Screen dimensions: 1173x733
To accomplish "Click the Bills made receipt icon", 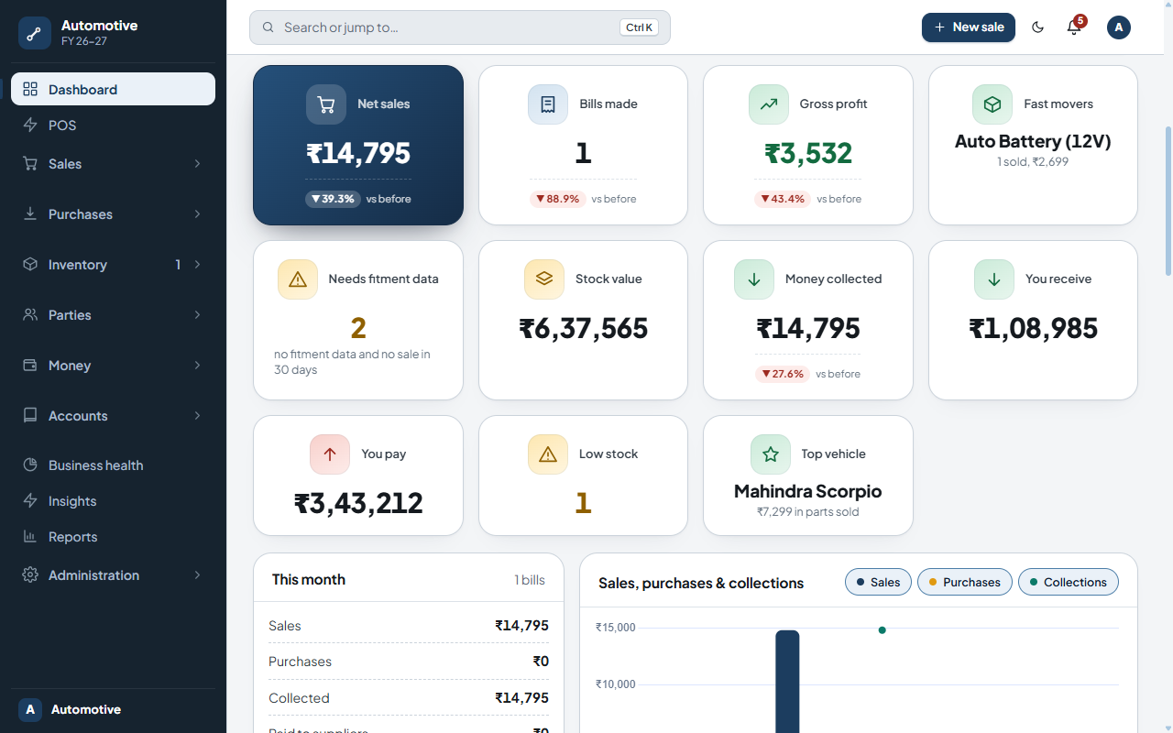I will 548,104.
